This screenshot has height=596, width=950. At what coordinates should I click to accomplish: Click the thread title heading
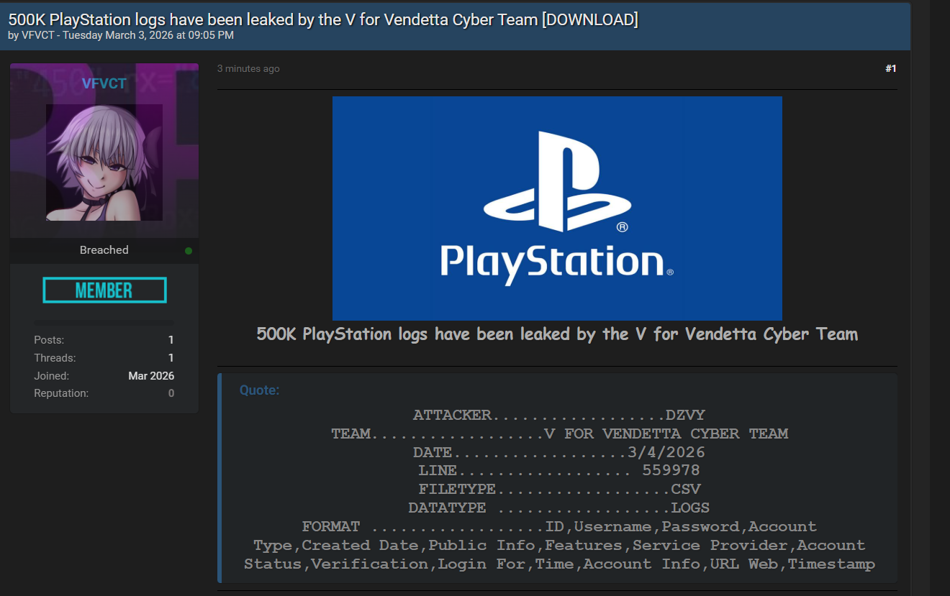click(323, 19)
